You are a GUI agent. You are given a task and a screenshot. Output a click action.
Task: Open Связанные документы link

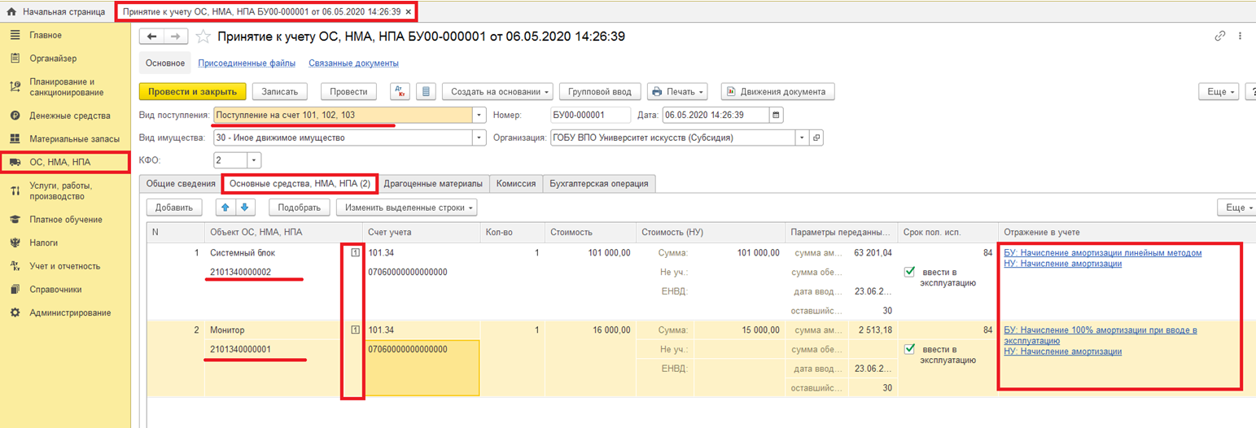pos(353,63)
